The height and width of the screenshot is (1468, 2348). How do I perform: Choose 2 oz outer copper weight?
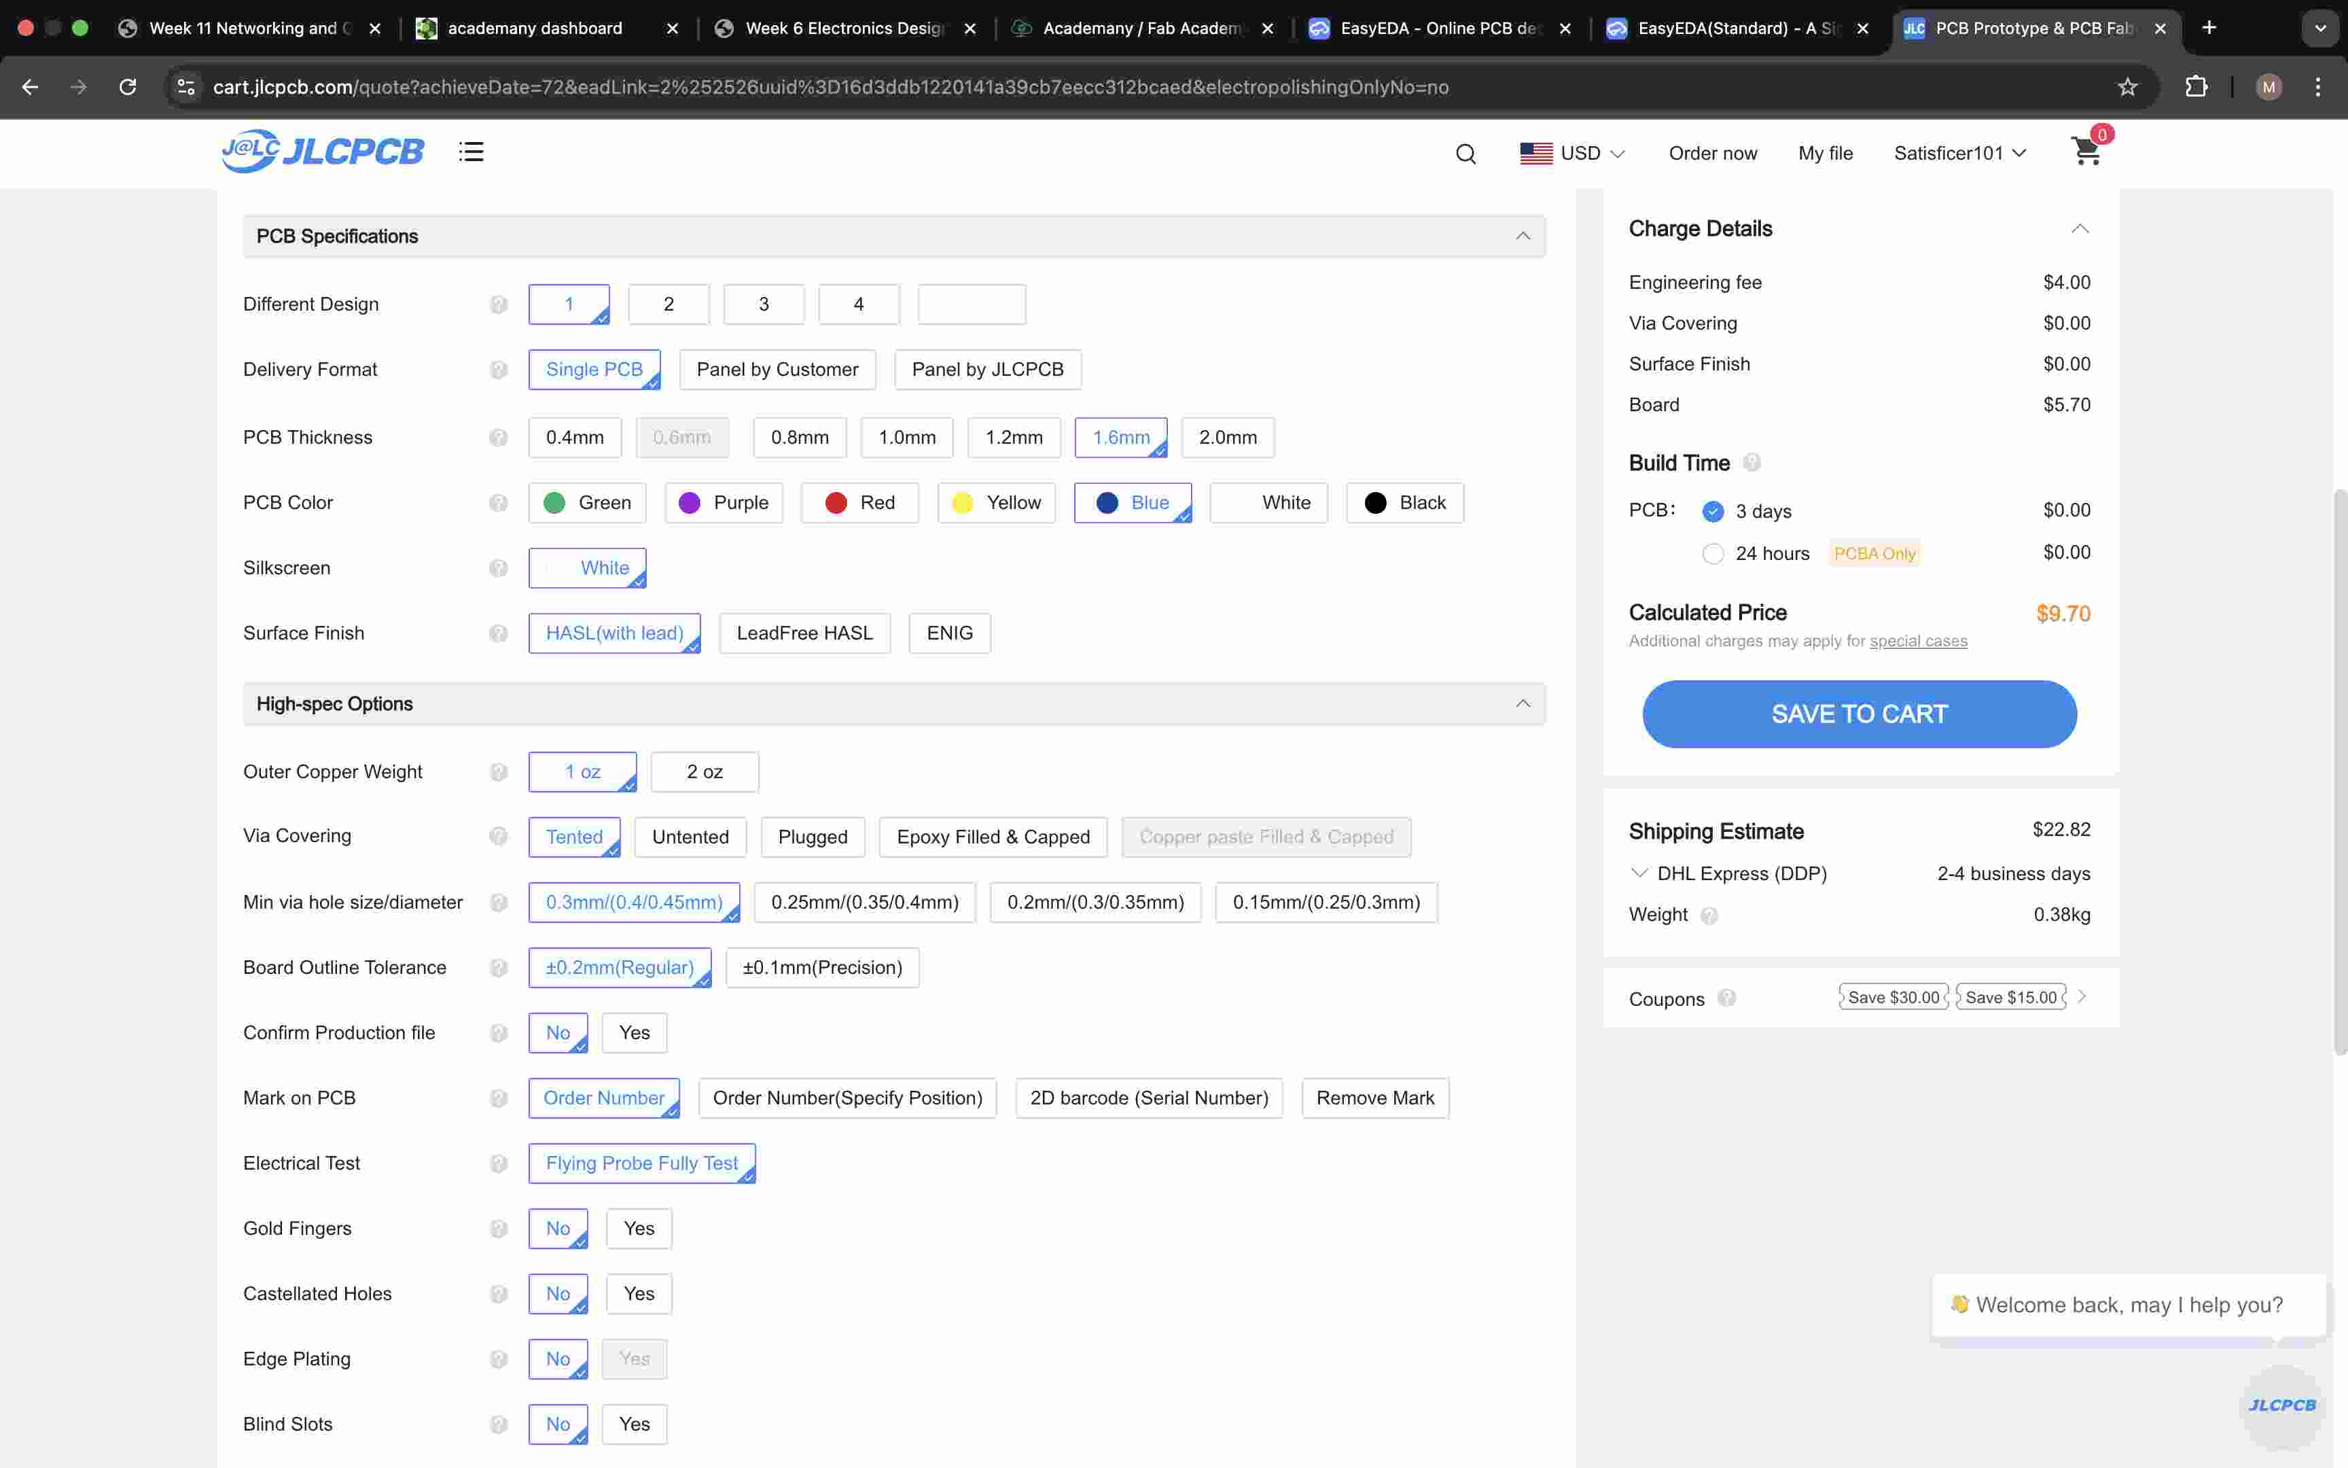coord(705,772)
